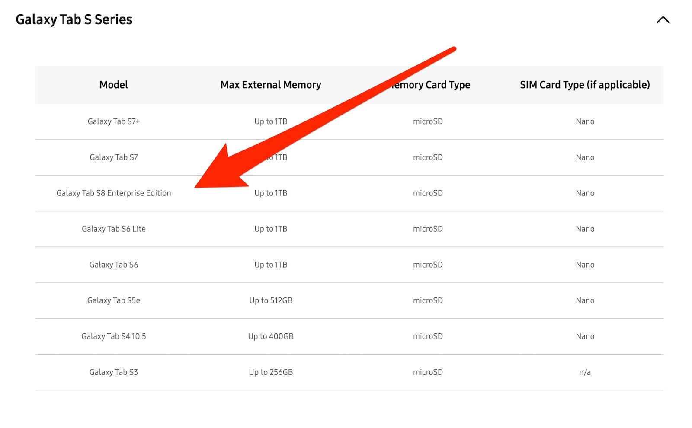
Task: Click Nano in the Galaxy Tab S5e row
Action: coord(585,300)
